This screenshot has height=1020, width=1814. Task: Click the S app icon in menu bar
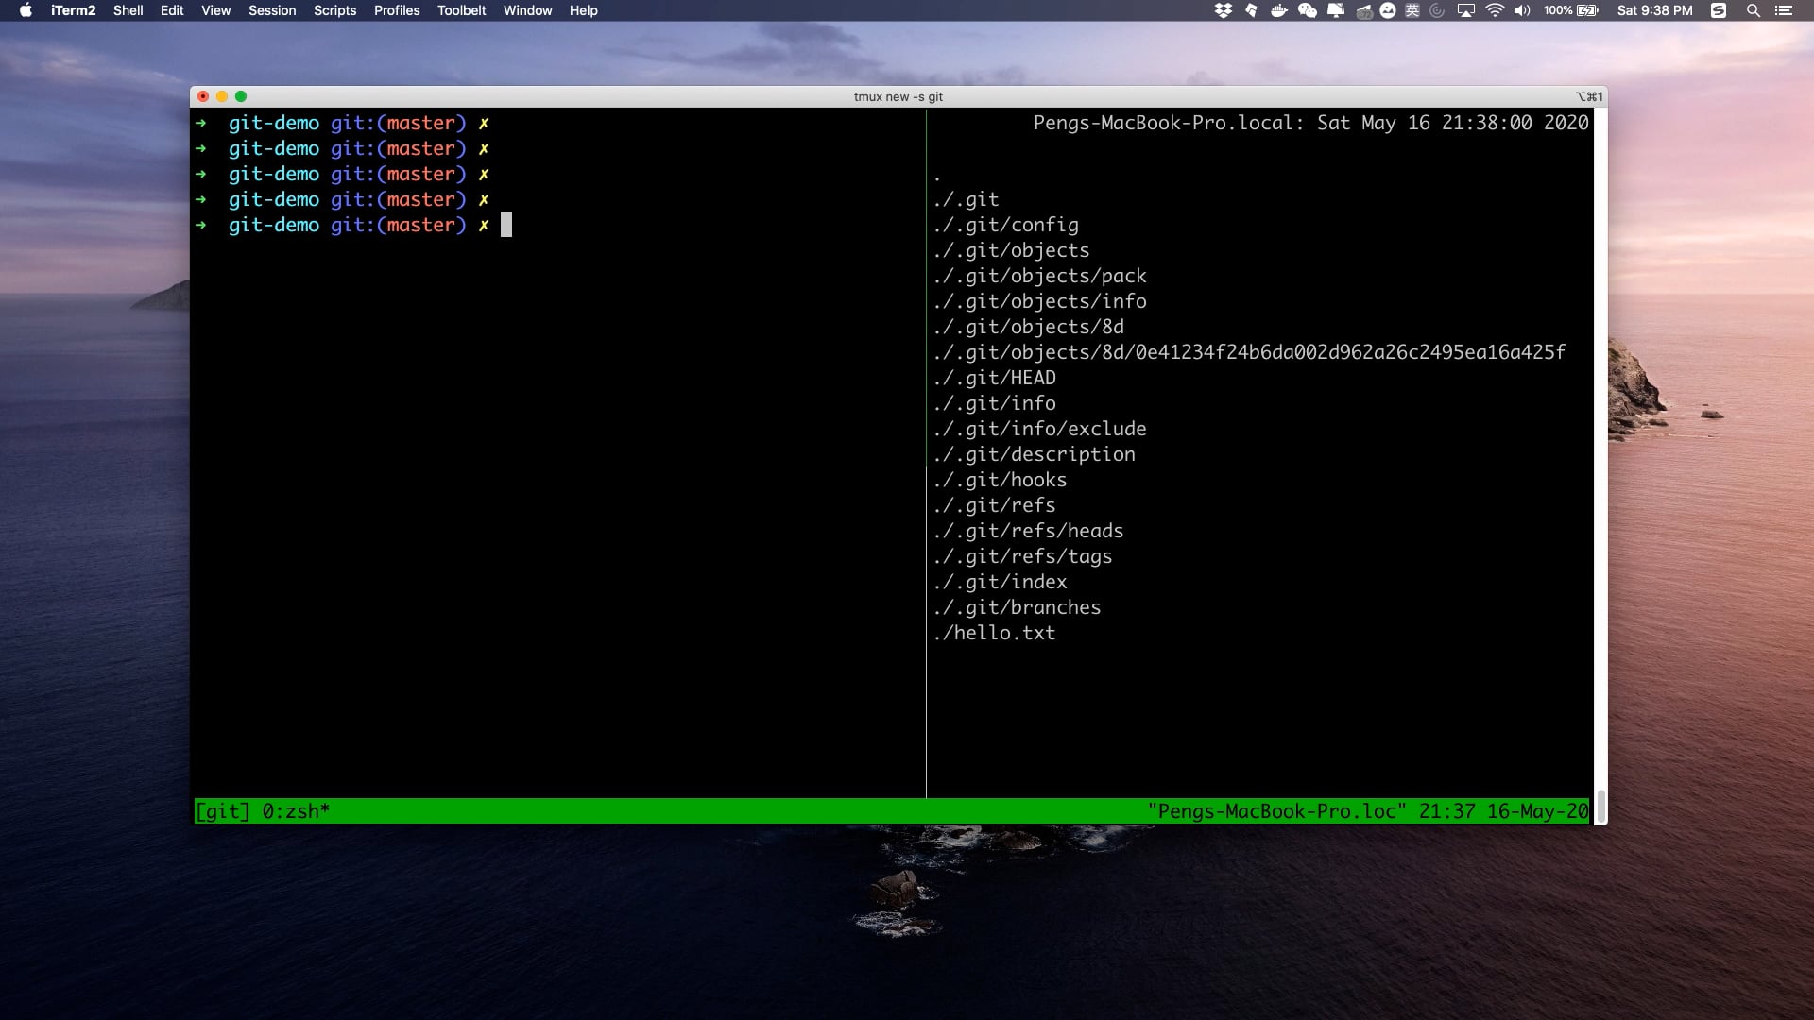(x=1720, y=10)
